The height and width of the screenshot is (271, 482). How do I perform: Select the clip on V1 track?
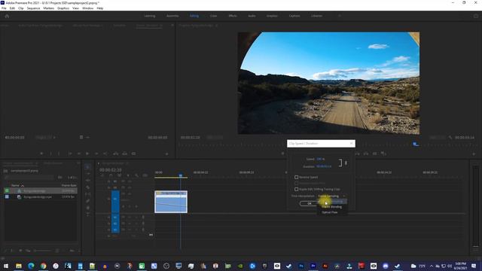[171, 202]
